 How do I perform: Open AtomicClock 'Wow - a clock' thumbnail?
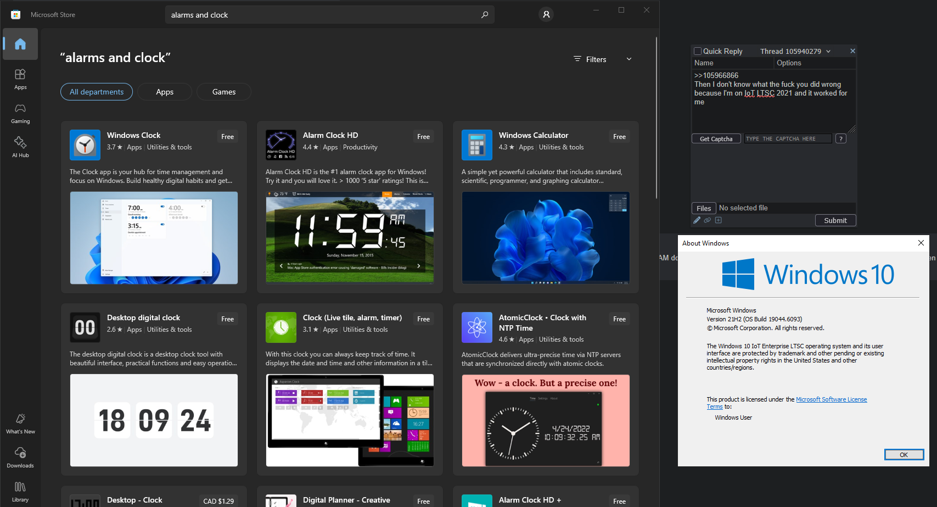pos(546,420)
